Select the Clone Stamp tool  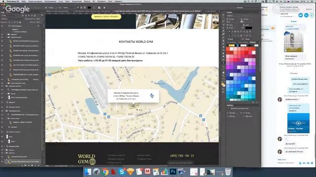(x=223, y=40)
